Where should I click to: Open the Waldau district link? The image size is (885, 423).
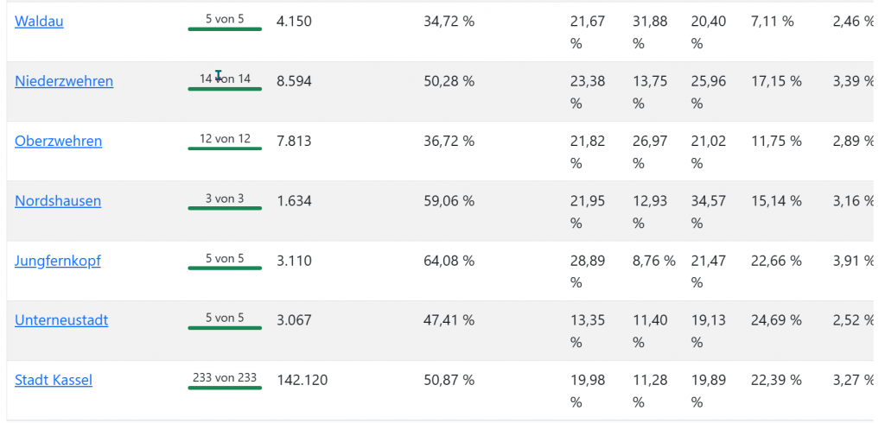click(x=39, y=22)
